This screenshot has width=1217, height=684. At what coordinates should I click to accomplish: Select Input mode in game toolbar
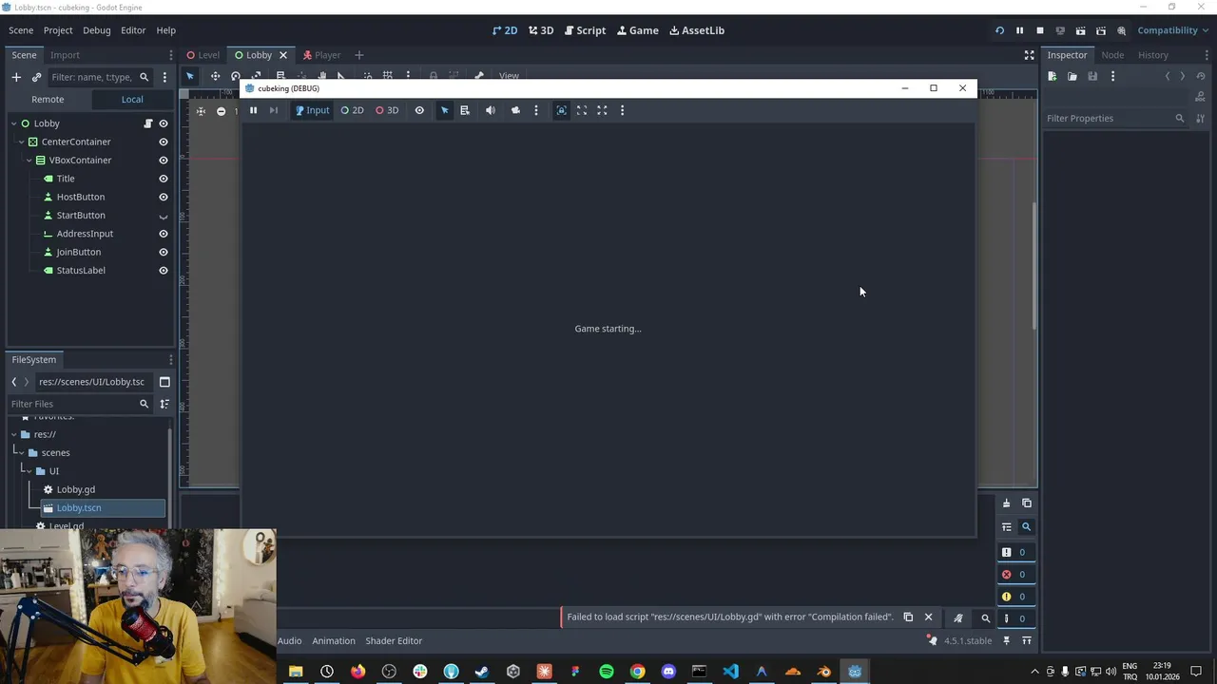pos(312,110)
